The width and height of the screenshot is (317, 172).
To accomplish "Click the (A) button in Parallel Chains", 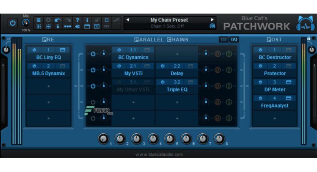I will tap(234, 40).
